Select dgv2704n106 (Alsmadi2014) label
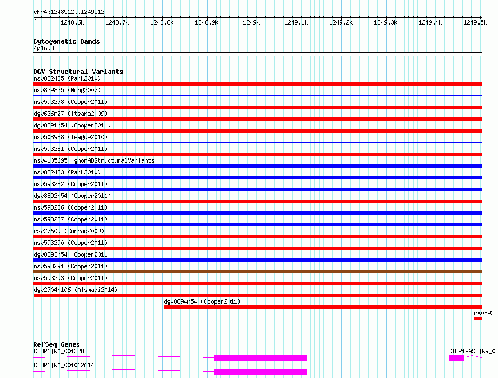 [76, 290]
